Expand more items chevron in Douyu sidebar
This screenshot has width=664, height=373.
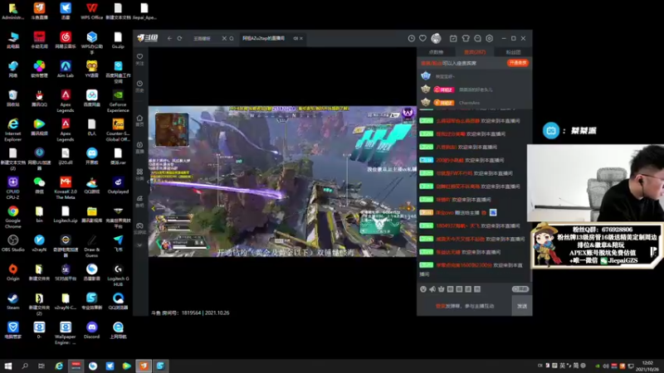pos(139,245)
